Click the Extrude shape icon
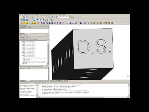149x112 pixels. 42,23
